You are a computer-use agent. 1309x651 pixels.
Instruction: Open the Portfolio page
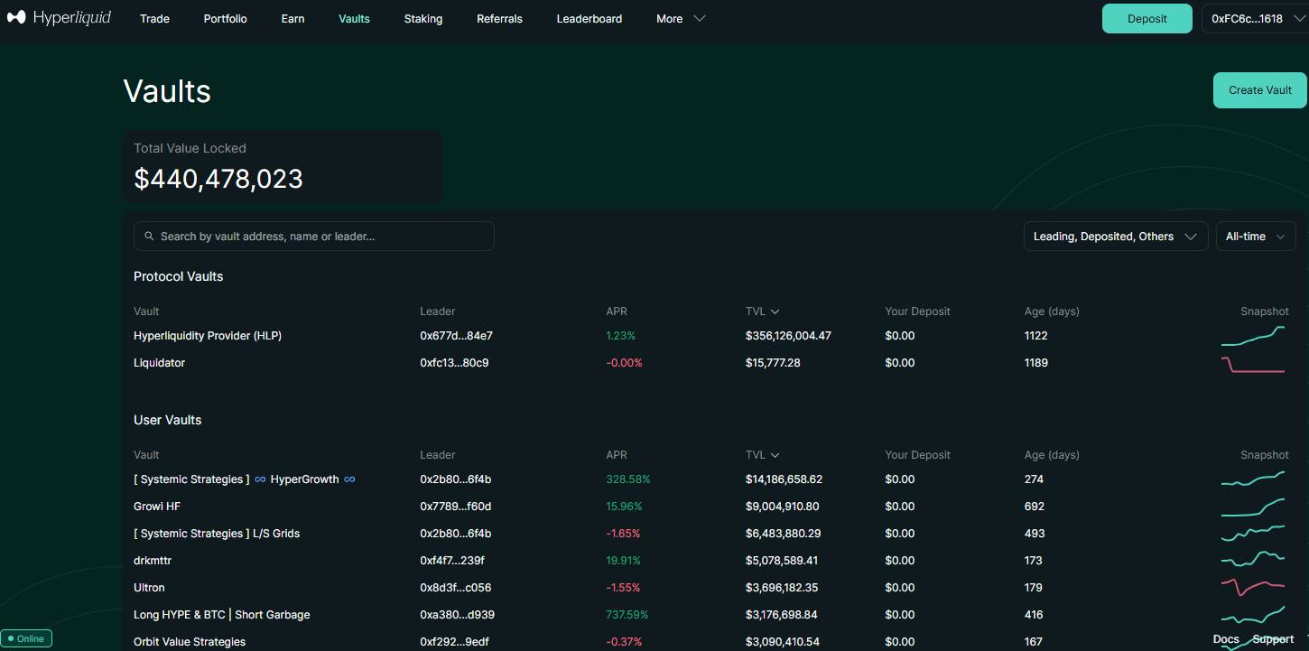pos(225,19)
